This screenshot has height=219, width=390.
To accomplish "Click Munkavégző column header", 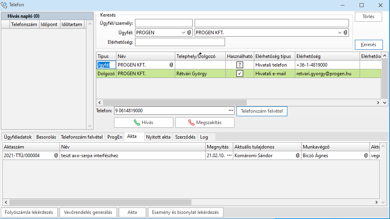I will [x=335, y=147].
